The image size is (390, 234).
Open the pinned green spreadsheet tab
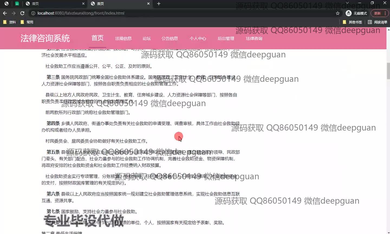tap(17, 4)
